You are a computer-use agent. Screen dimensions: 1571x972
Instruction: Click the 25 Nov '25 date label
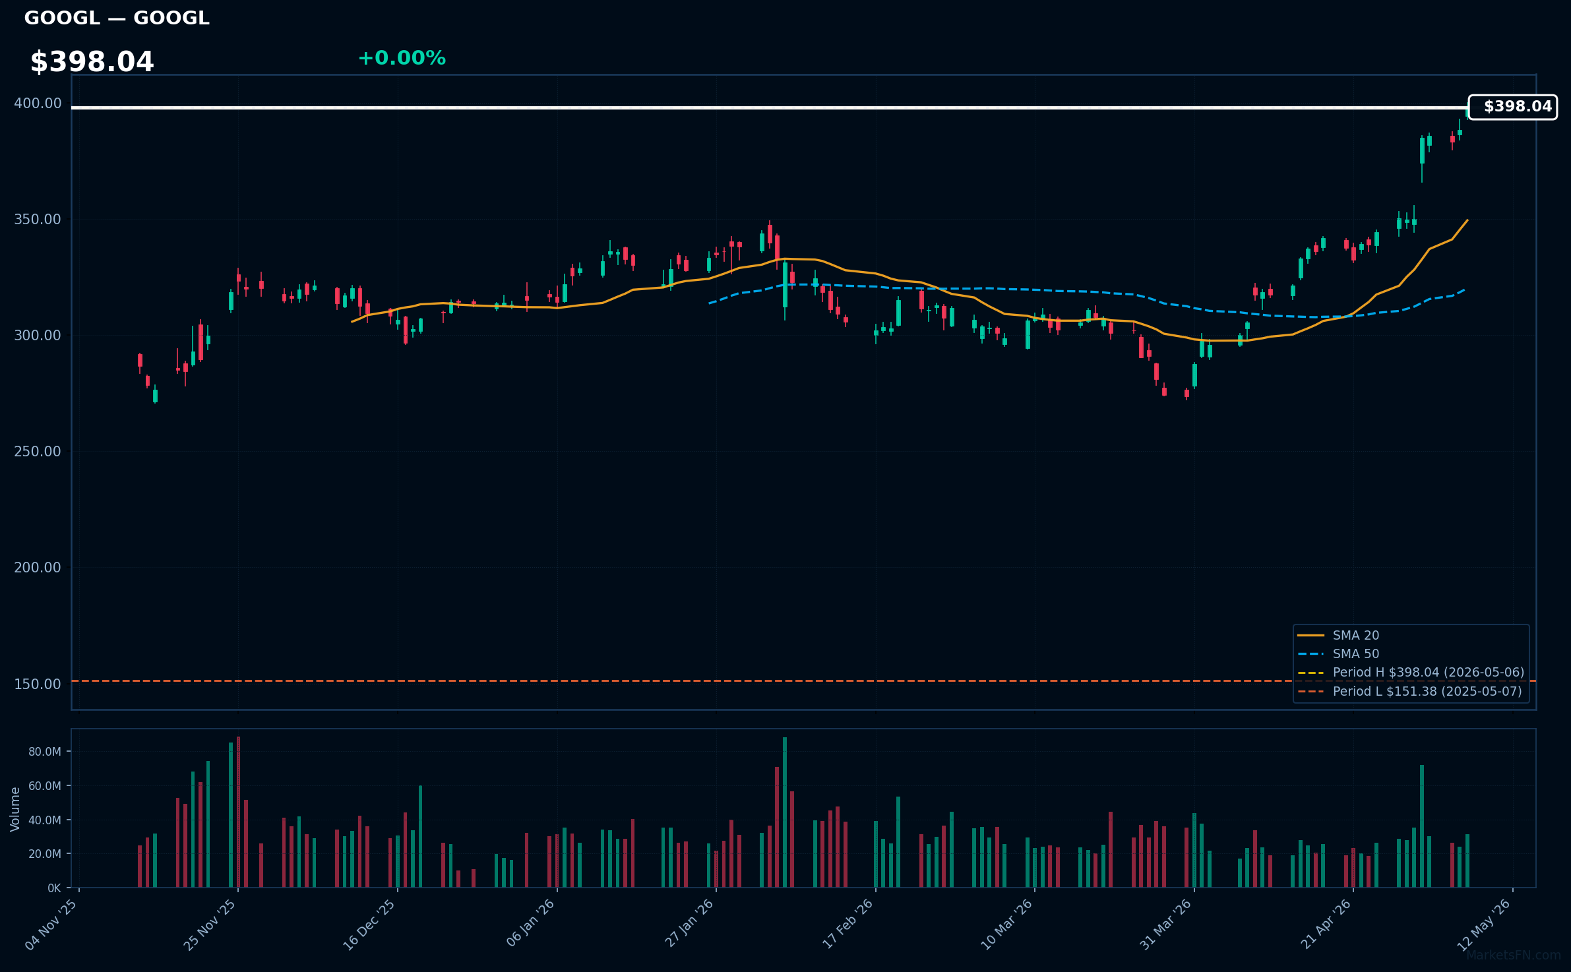click(x=210, y=925)
